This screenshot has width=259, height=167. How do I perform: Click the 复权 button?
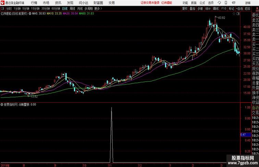tap(185, 9)
